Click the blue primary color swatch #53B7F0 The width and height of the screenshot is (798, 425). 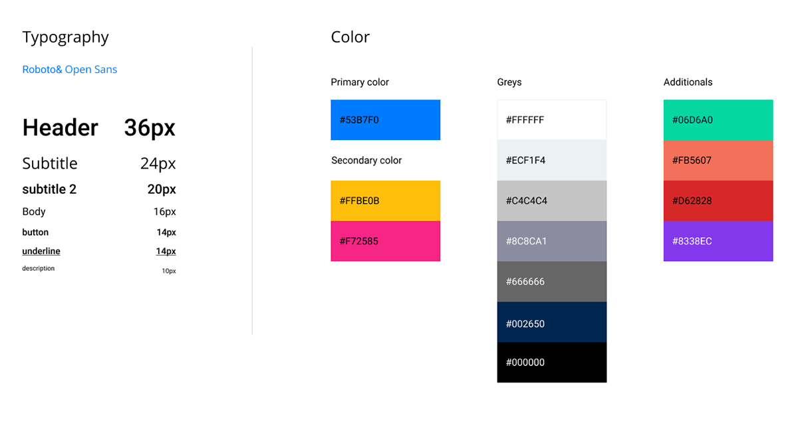pos(385,120)
